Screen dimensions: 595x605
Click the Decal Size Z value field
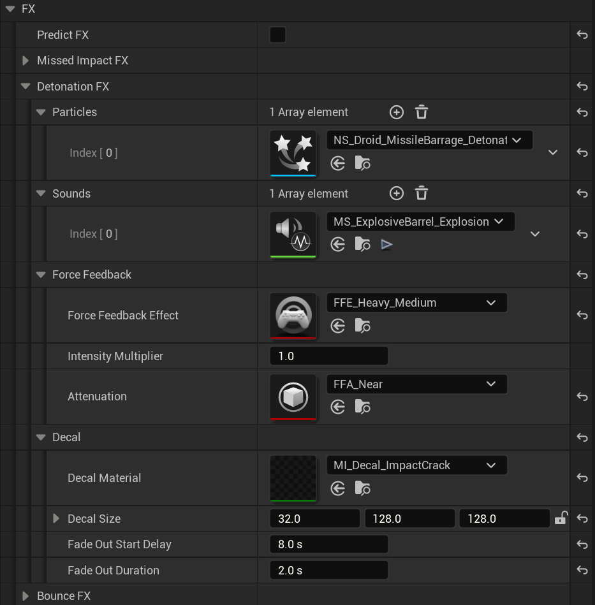click(x=504, y=518)
